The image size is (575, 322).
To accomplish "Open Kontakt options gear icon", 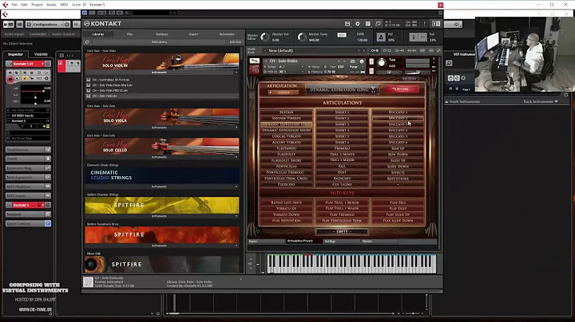I will 358,24.
